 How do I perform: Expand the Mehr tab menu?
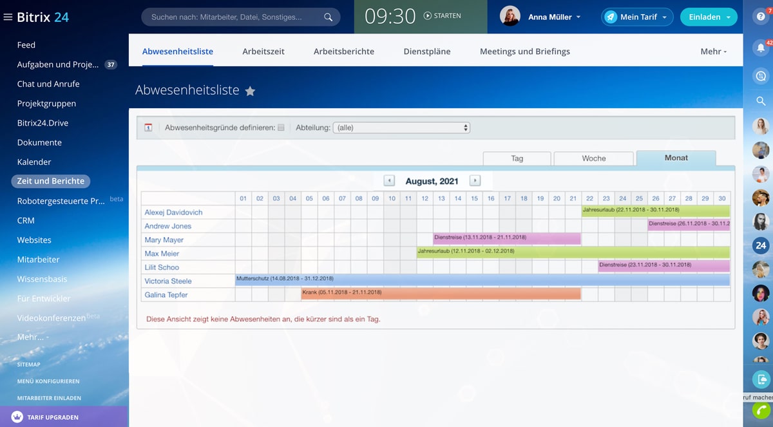click(713, 52)
